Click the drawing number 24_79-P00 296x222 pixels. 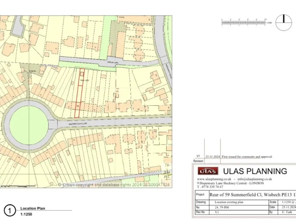coord(222,207)
